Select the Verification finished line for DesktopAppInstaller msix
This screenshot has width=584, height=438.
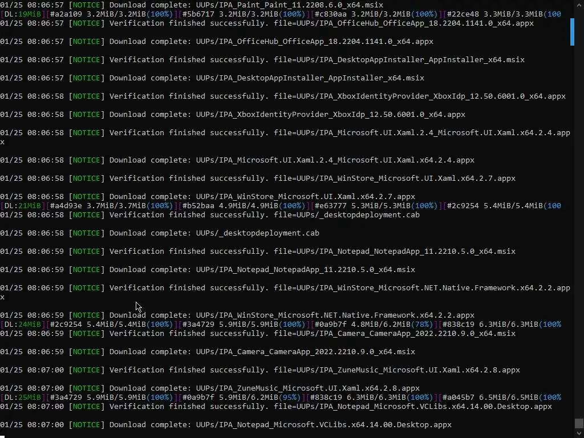point(262,59)
